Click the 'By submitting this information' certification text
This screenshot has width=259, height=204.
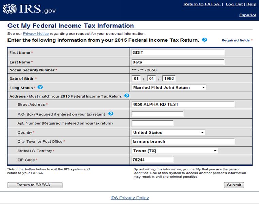click(190, 173)
